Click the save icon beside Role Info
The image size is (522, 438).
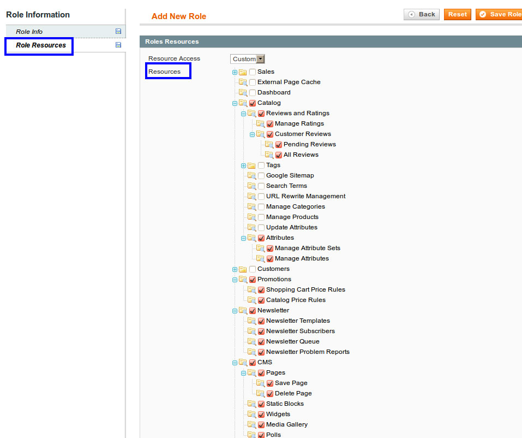118,32
